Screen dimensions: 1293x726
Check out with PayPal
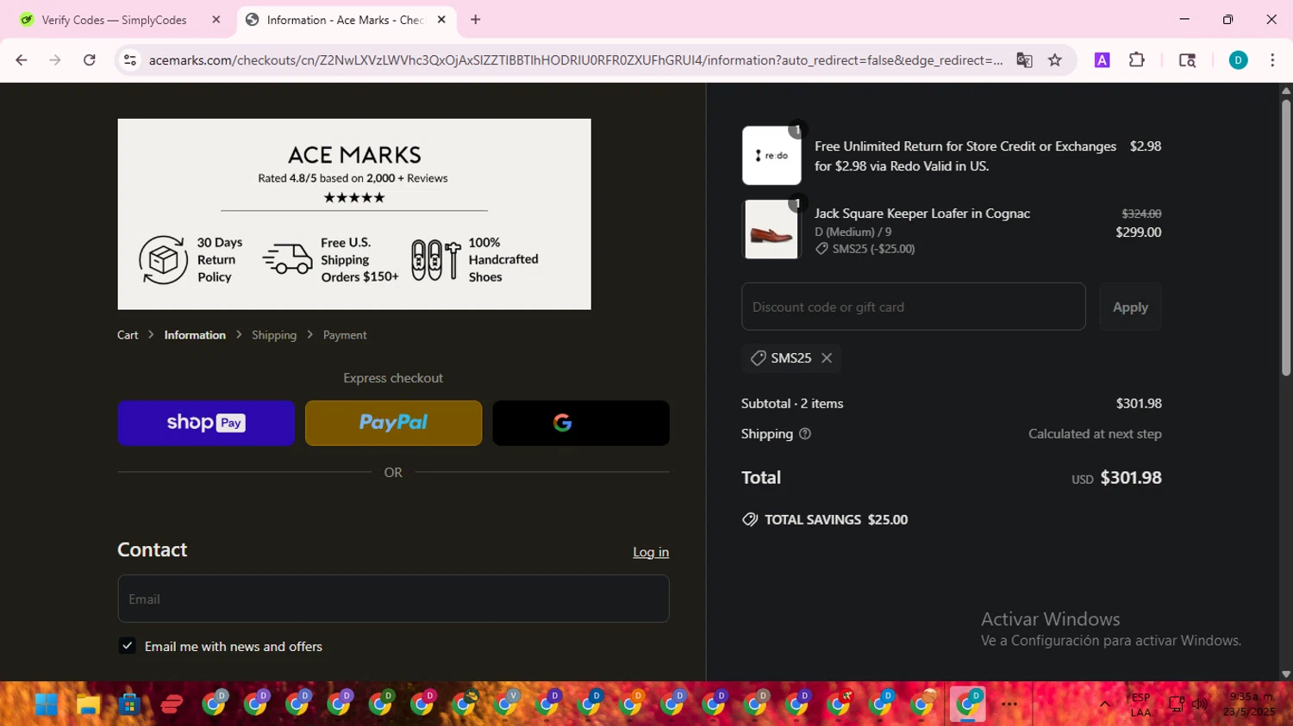(393, 423)
